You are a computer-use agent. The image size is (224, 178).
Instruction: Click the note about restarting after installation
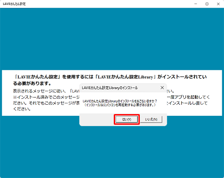pyautogui.click(x=120, y=105)
